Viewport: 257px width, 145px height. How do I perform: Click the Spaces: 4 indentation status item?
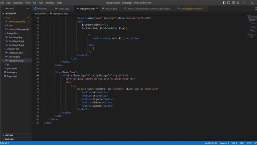point(224,143)
